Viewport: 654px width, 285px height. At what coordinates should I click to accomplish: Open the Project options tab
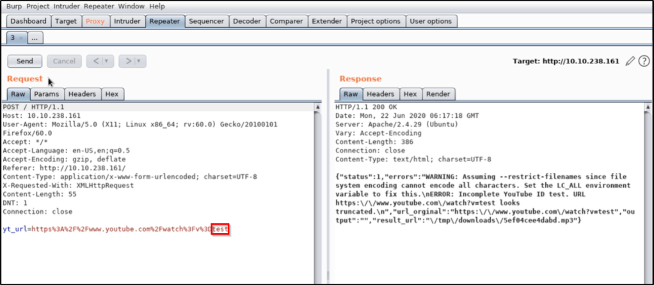pyautogui.click(x=375, y=21)
